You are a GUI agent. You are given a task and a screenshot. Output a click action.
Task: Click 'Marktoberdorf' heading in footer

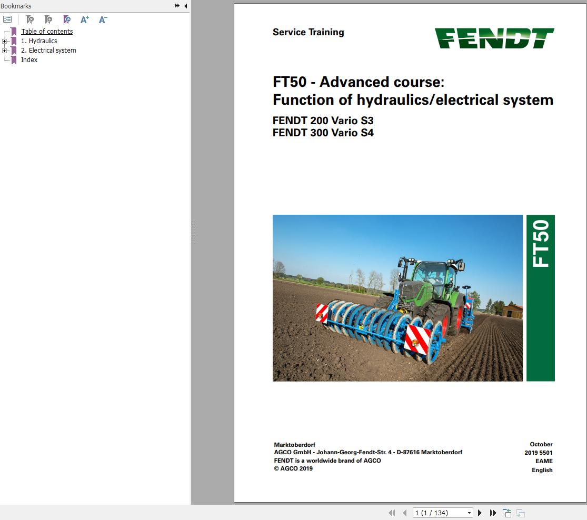tap(295, 445)
